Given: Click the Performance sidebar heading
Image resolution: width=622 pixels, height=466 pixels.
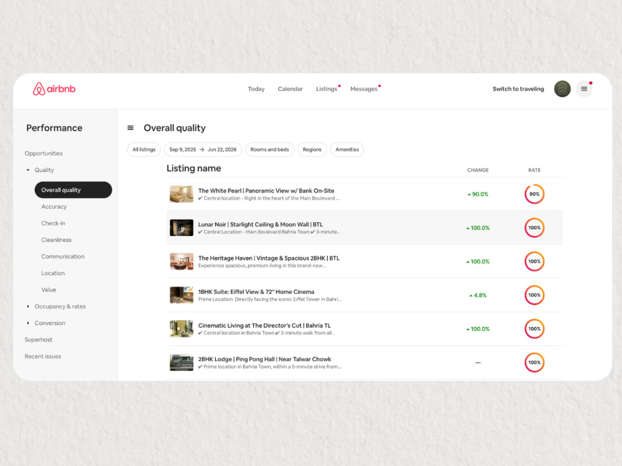Looking at the screenshot, I should (54, 128).
